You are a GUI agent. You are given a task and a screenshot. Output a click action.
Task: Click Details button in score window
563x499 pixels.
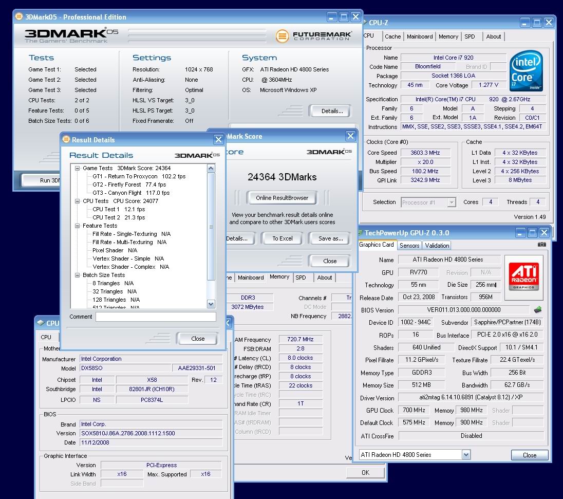240,238
